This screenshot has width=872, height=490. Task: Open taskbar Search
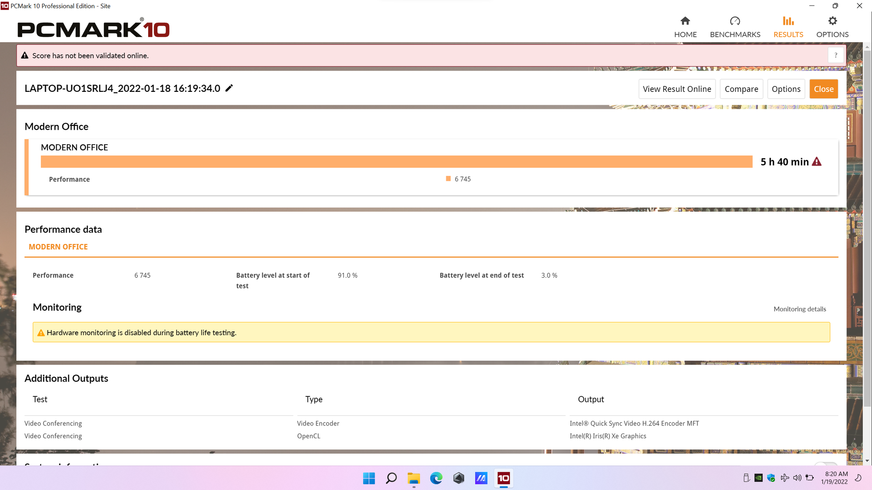[391, 478]
